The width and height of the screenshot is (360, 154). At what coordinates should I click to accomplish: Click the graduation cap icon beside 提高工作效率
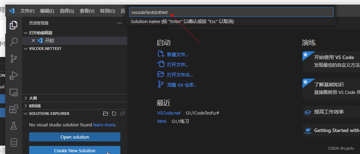tap(308, 112)
